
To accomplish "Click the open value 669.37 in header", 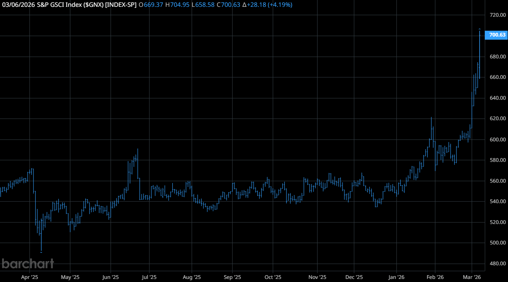I will [x=153, y=5].
